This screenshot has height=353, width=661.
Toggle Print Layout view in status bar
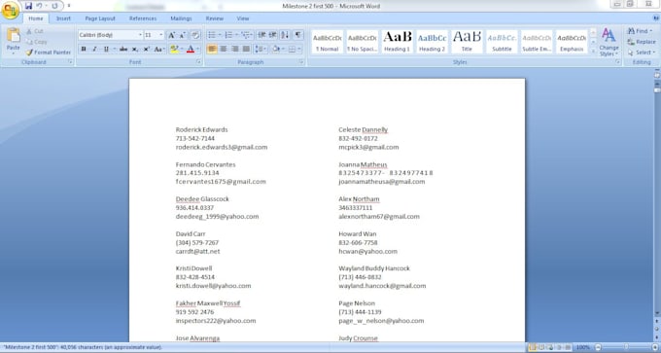(533, 347)
